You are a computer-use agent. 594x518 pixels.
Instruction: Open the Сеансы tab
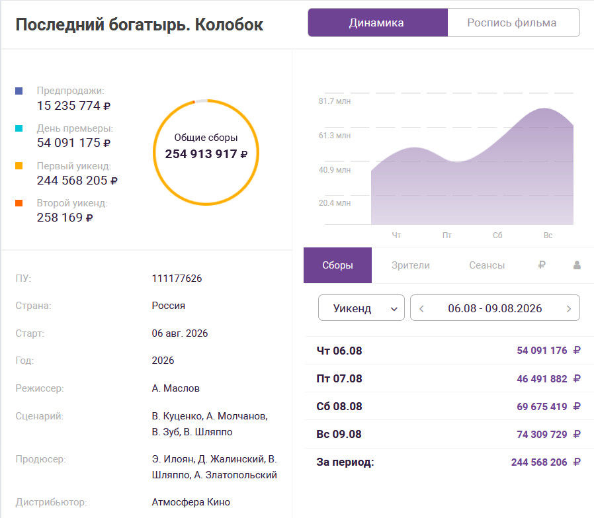click(487, 265)
